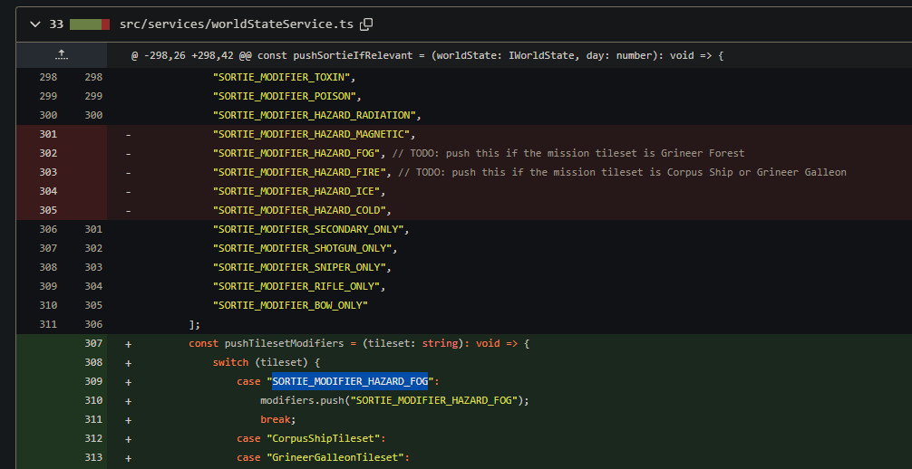Viewport: 912px width, 469px height.
Task: Expand hidden lines above line 298
Action: pos(62,56)
